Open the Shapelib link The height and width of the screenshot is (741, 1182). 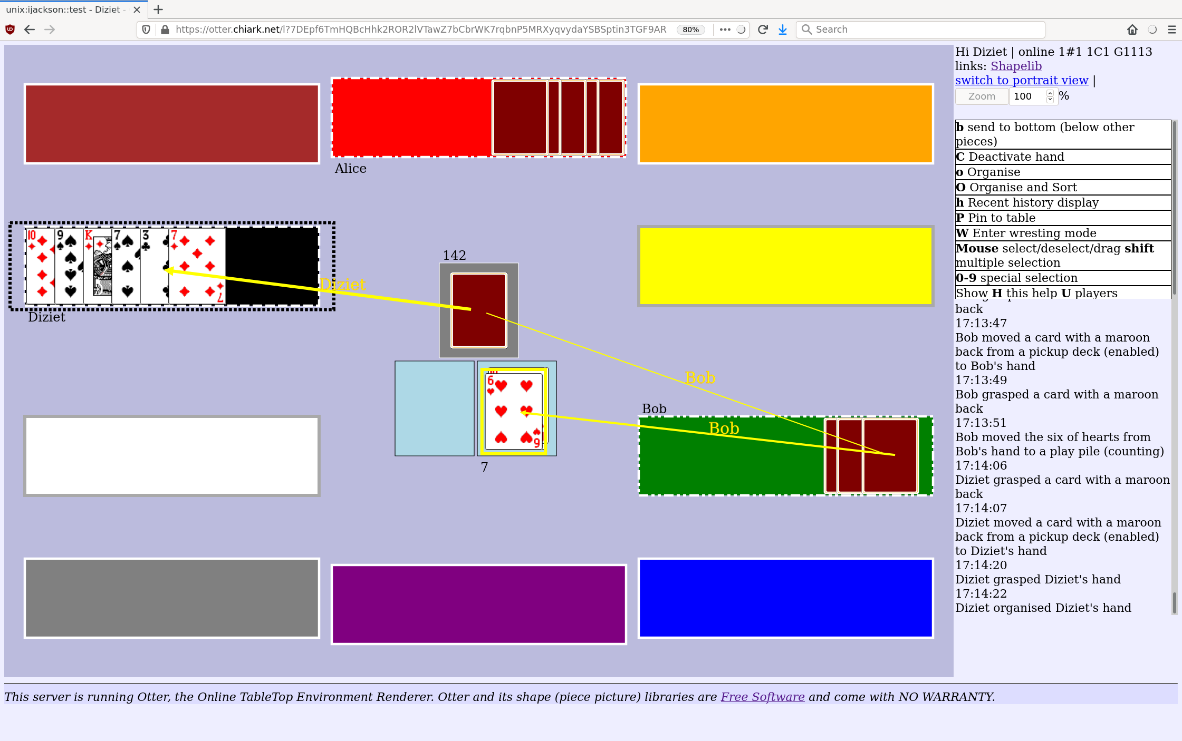[x=1016, y=66]
